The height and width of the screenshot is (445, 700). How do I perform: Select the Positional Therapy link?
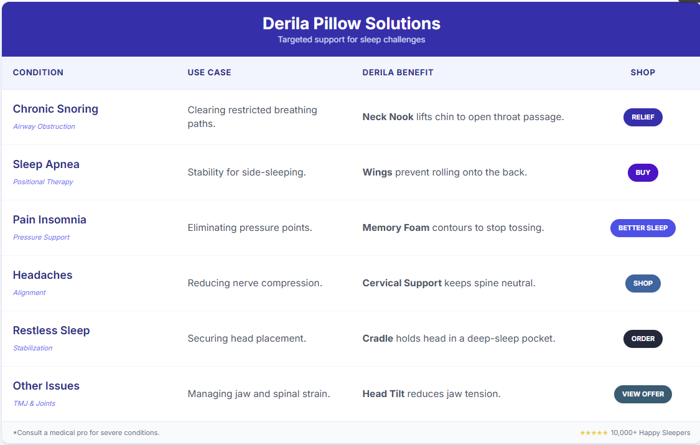click(42, 182)
